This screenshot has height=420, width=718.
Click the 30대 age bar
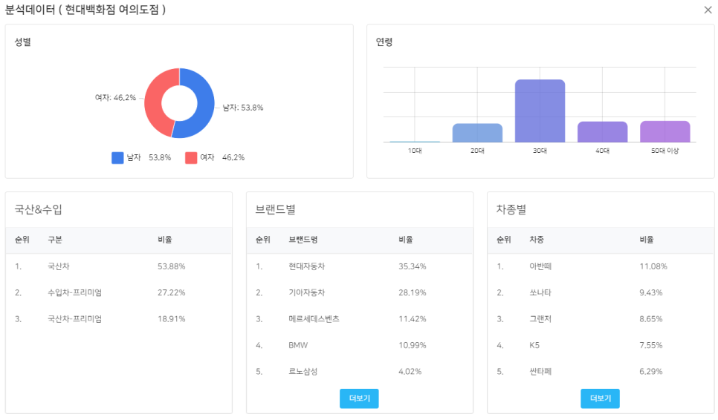click(540, 111)
